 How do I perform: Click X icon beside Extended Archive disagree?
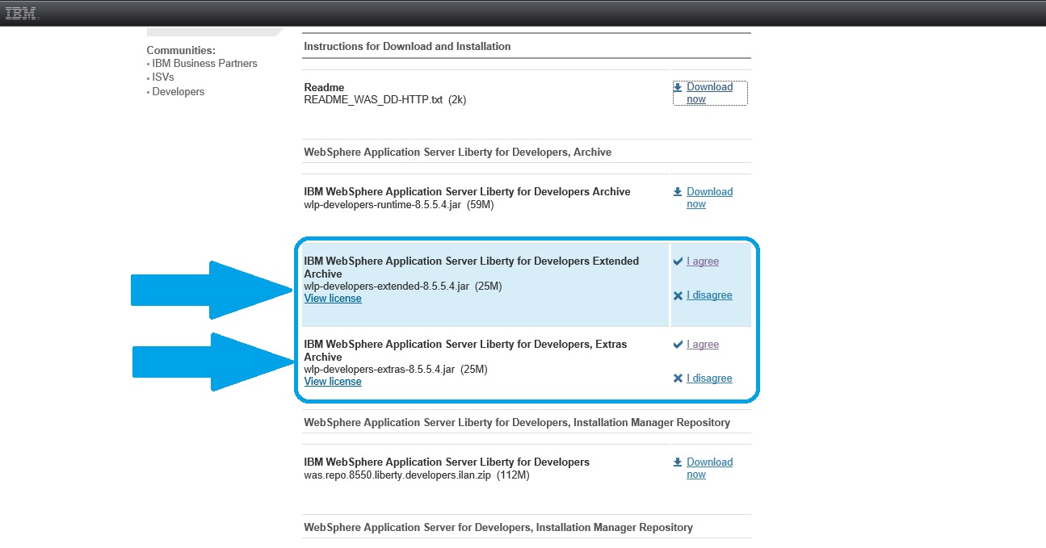pos(678,295)
